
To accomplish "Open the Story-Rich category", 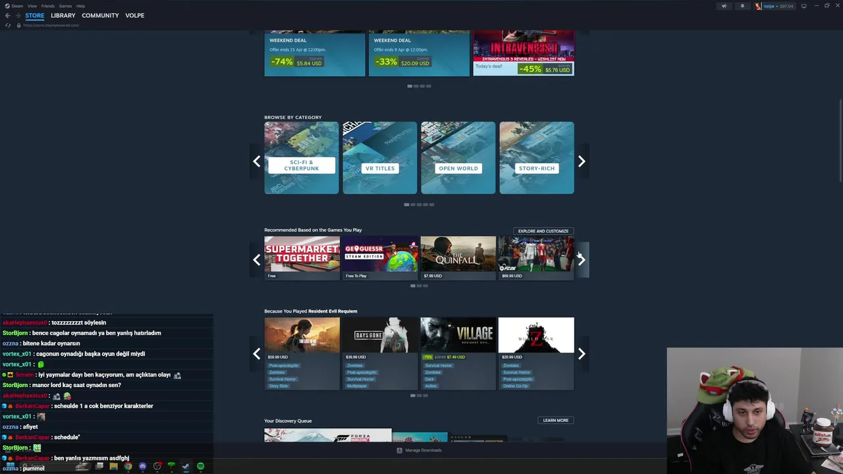I will pos(537,158).
